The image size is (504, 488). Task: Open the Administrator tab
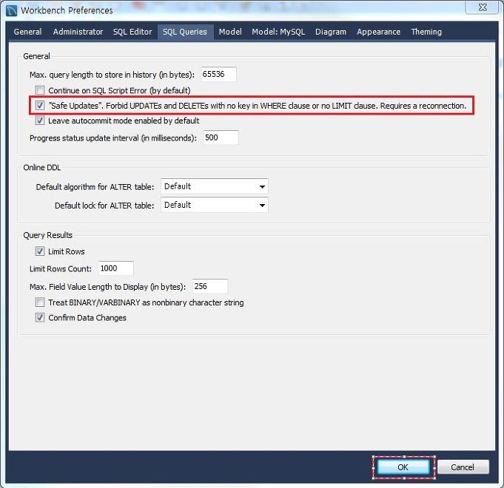tap(78, 32)
